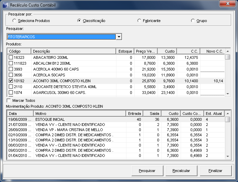Image resolution: width=238 pixels, height=182 pixels.
Task: Close the Recálculo Custo Contábil window
Action: pyautogui.click(x=226, y=4)
